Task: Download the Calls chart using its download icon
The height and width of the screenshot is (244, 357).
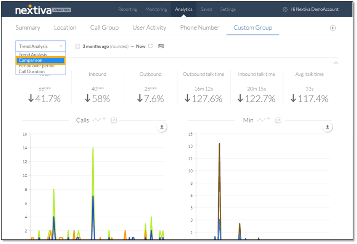Action: click(162, 127)
